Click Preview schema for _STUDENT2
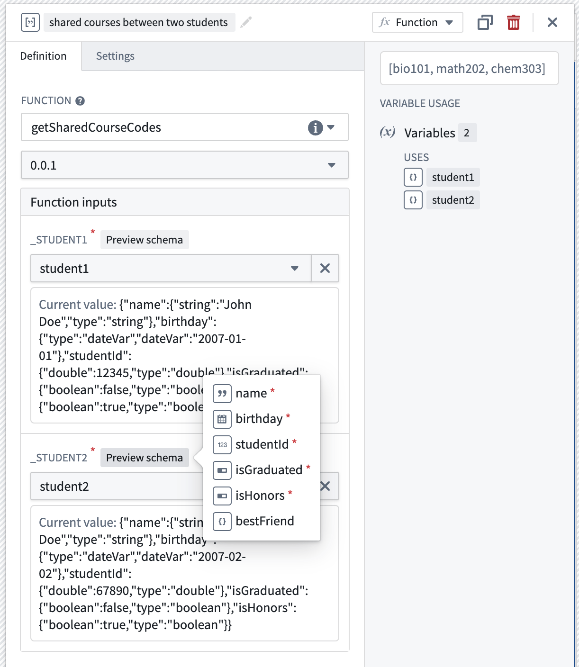Viewport: 579px width, 667px height. click(145, 458)
